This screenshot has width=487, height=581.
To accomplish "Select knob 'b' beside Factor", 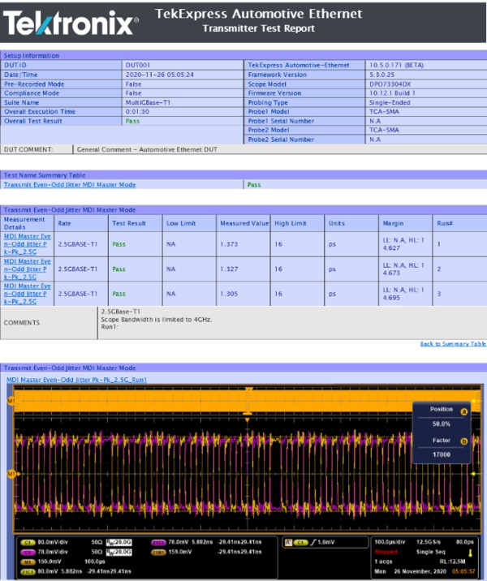I will pos(464,441).
